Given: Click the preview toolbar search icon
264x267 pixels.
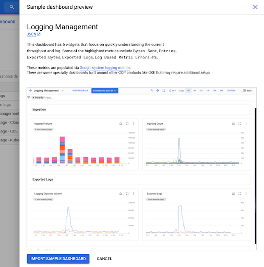Looking at the screenshot, I should (152, 91).
